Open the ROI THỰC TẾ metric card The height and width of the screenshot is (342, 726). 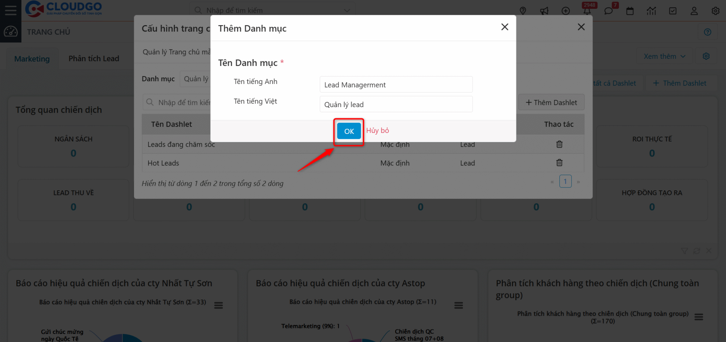(x=652, y=146)
